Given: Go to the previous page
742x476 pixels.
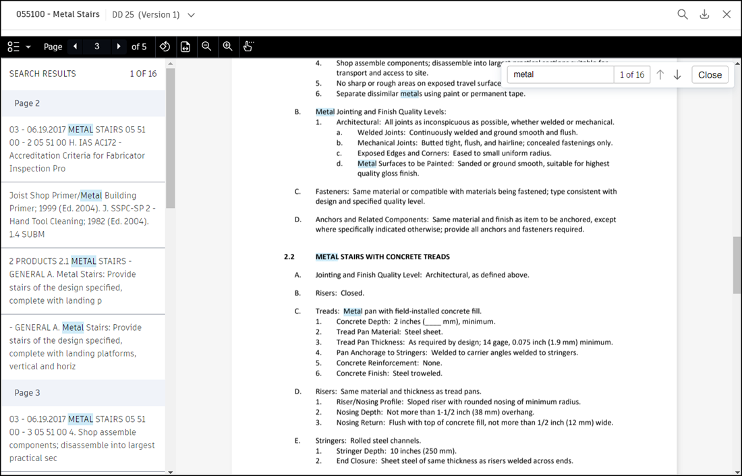Looking at the screenshot, I should [x=76, y=47].
